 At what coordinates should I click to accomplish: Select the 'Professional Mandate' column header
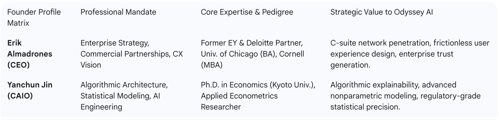tap(118, 12)
